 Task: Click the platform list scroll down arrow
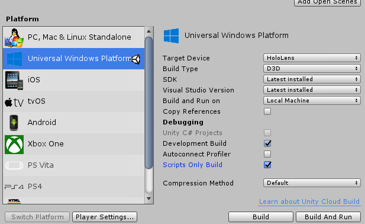pos(148,199)
